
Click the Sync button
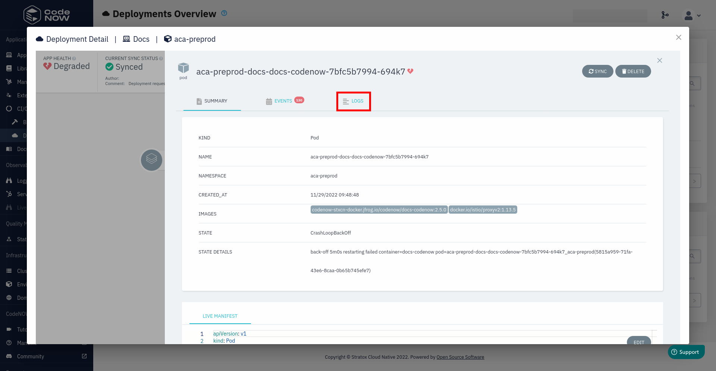point(597,71)
